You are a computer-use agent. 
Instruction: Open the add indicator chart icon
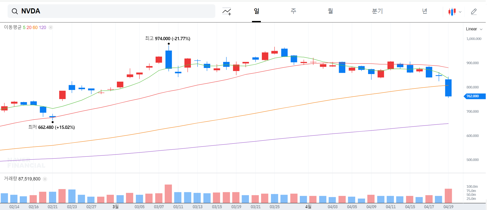[x=227, y=11]
